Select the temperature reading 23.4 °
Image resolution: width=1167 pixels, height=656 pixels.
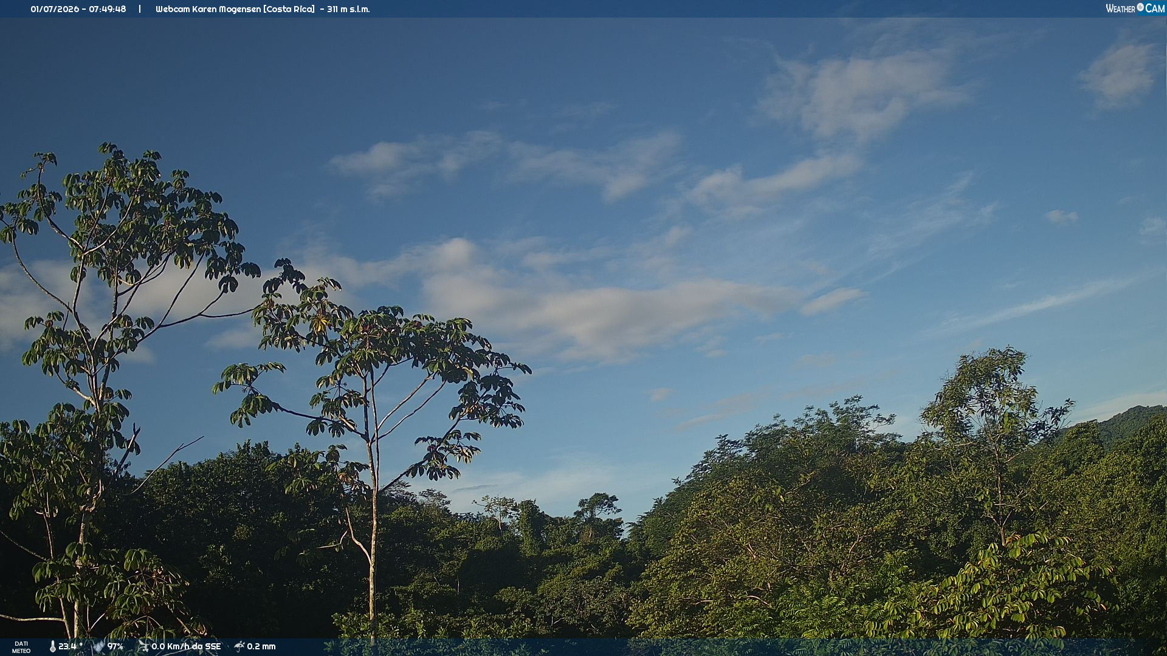click(x=71, y=646)
